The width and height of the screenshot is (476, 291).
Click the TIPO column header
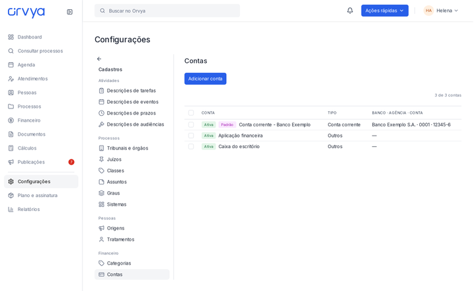pos(332,112)
